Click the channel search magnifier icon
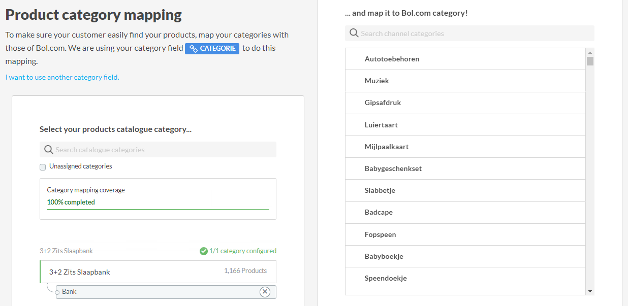 click(x=354, y=33)
